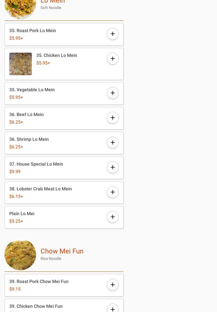Add Roast Pork Chow Mei Fun
The height and width of the screenshot is (312, 217).
click(113, 285)
